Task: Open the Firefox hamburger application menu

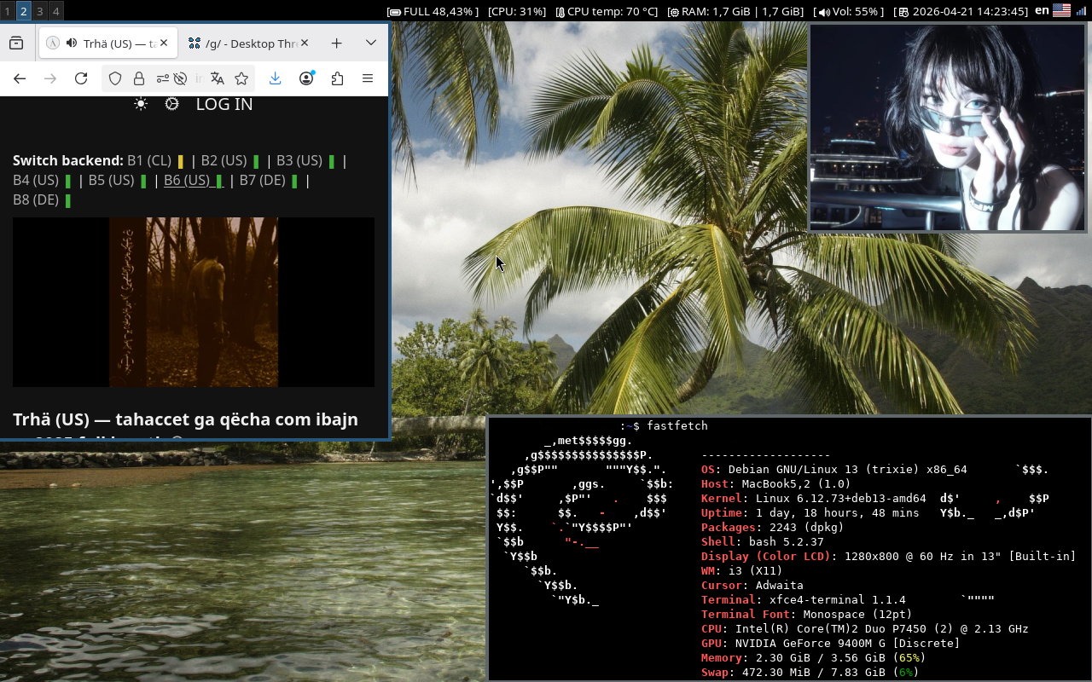Action: [368, 78]
